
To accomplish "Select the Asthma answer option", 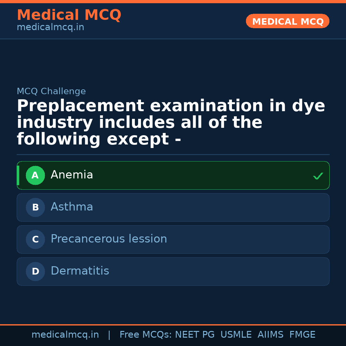I will point(173,207).
